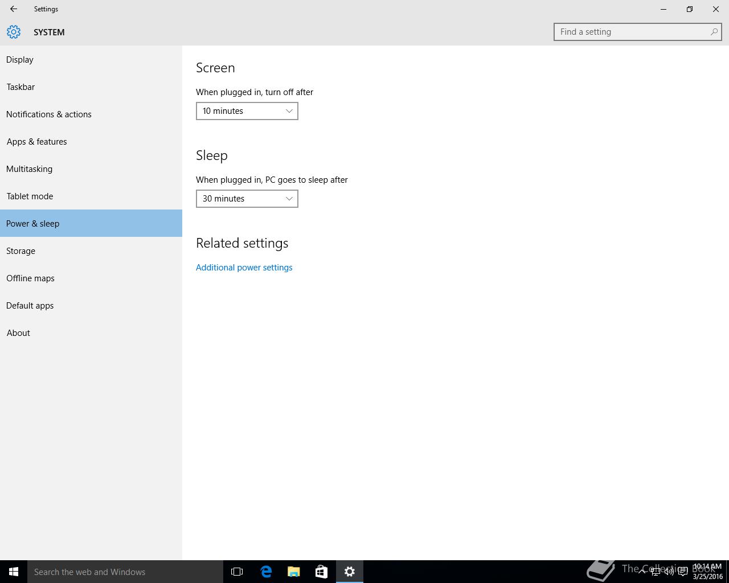Image resolution: width=729 pixels, height=583 pixels.
Task: Open the Windows Start menu
Action: point(14,572)
